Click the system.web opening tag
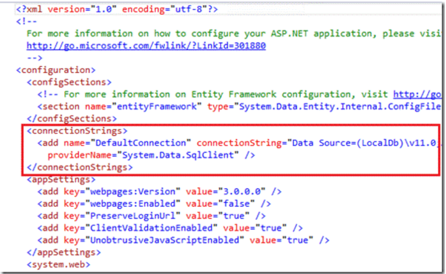This screenshot has width=446, height=274. pos(58,265)
